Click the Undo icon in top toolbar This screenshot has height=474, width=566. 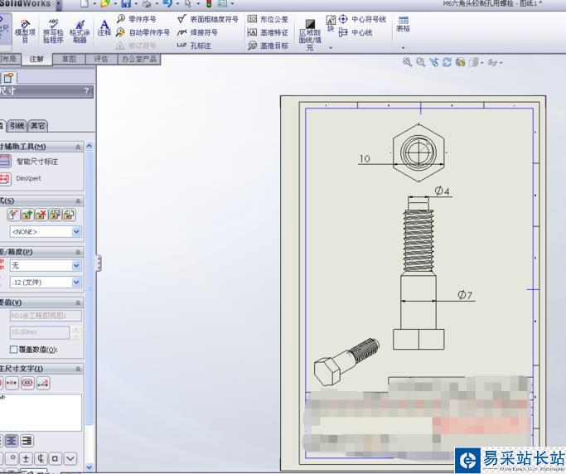(167, 4)
